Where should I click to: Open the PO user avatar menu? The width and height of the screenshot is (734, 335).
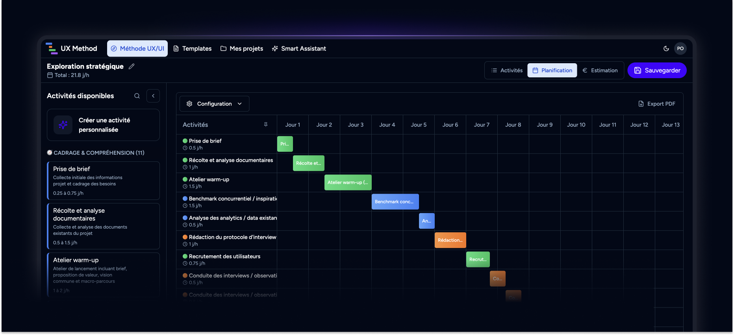coord(680,49)
